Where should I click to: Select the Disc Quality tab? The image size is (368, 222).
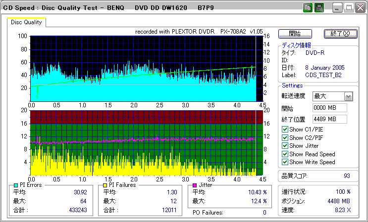click(x=27, y=22)
